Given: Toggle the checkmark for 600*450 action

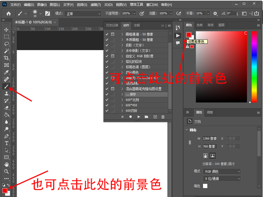Looking at the screenshot, I should pyautogui.click(x=107, y=105).
